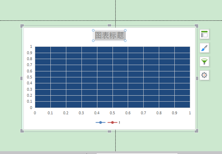Click the left-middle chart resize handle
The height and width of the screenshot is (154, 222).
[22, 78]
